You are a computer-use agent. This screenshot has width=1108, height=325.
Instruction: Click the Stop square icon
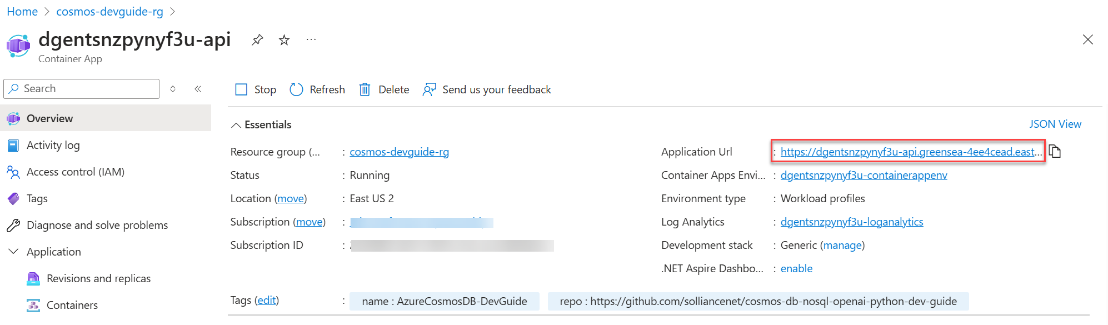pos(241,89)
